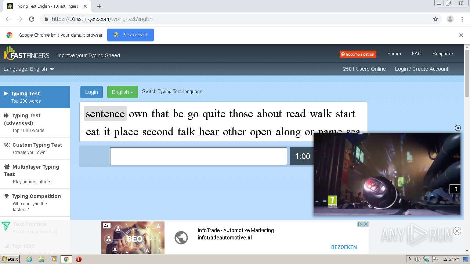Dismiss the default browser notification bar
Viewport: 470px width, 264px height.
[x=461, y=35]
